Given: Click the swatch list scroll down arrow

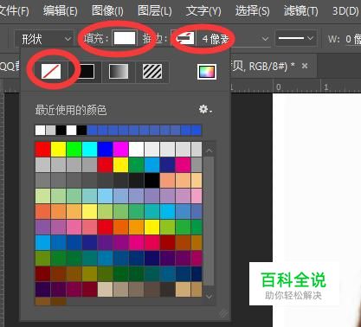Looking at the screenshot, I should pos(210,296).
